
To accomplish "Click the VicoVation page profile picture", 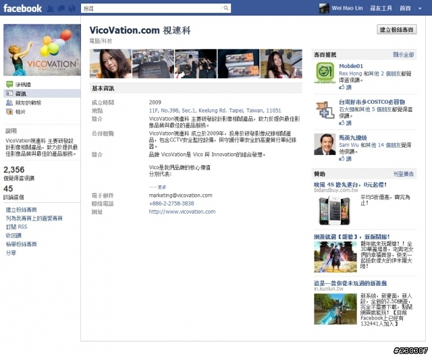I will tap(42, 50).
